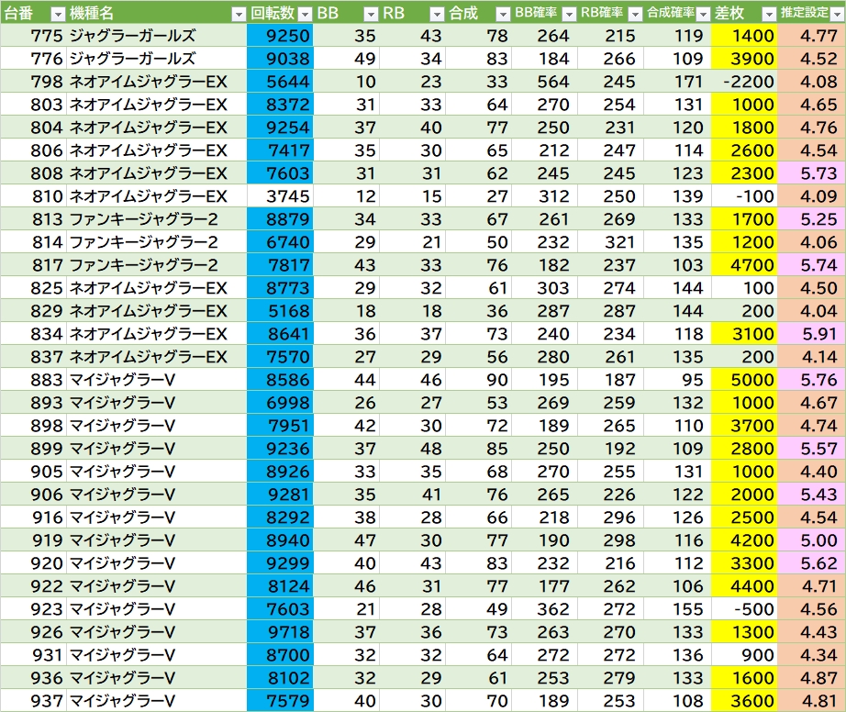Screen dimensions: 846x712
Task: Open the 回転数 column filter dropdown
Action: 305,14
